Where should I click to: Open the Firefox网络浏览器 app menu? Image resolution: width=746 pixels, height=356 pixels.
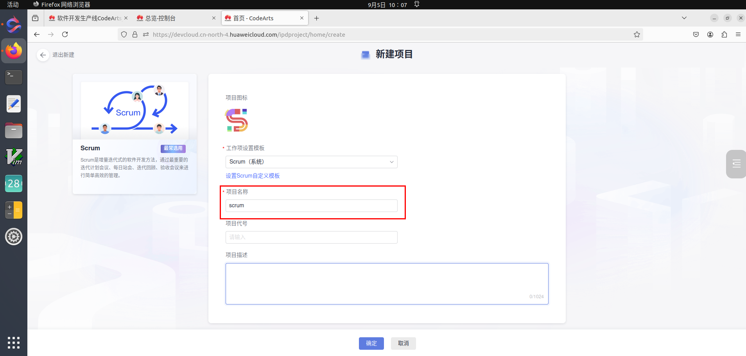click(62, 5)
